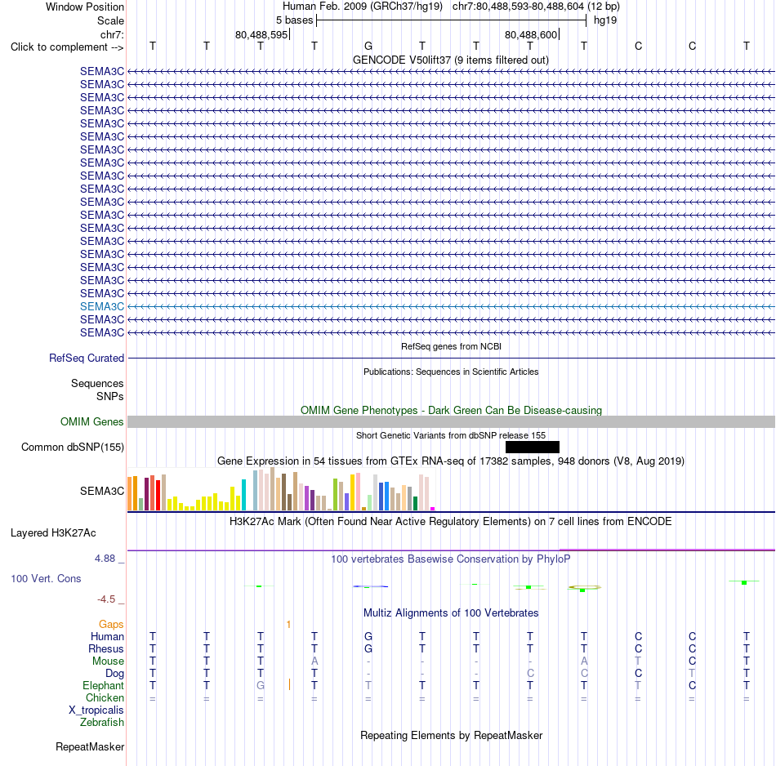Click the OMIM Genes track label
776x766 pixels.
(x=92, y=421)
